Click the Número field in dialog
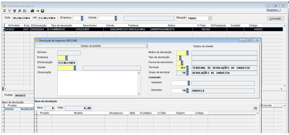 [x=69, y=53]
